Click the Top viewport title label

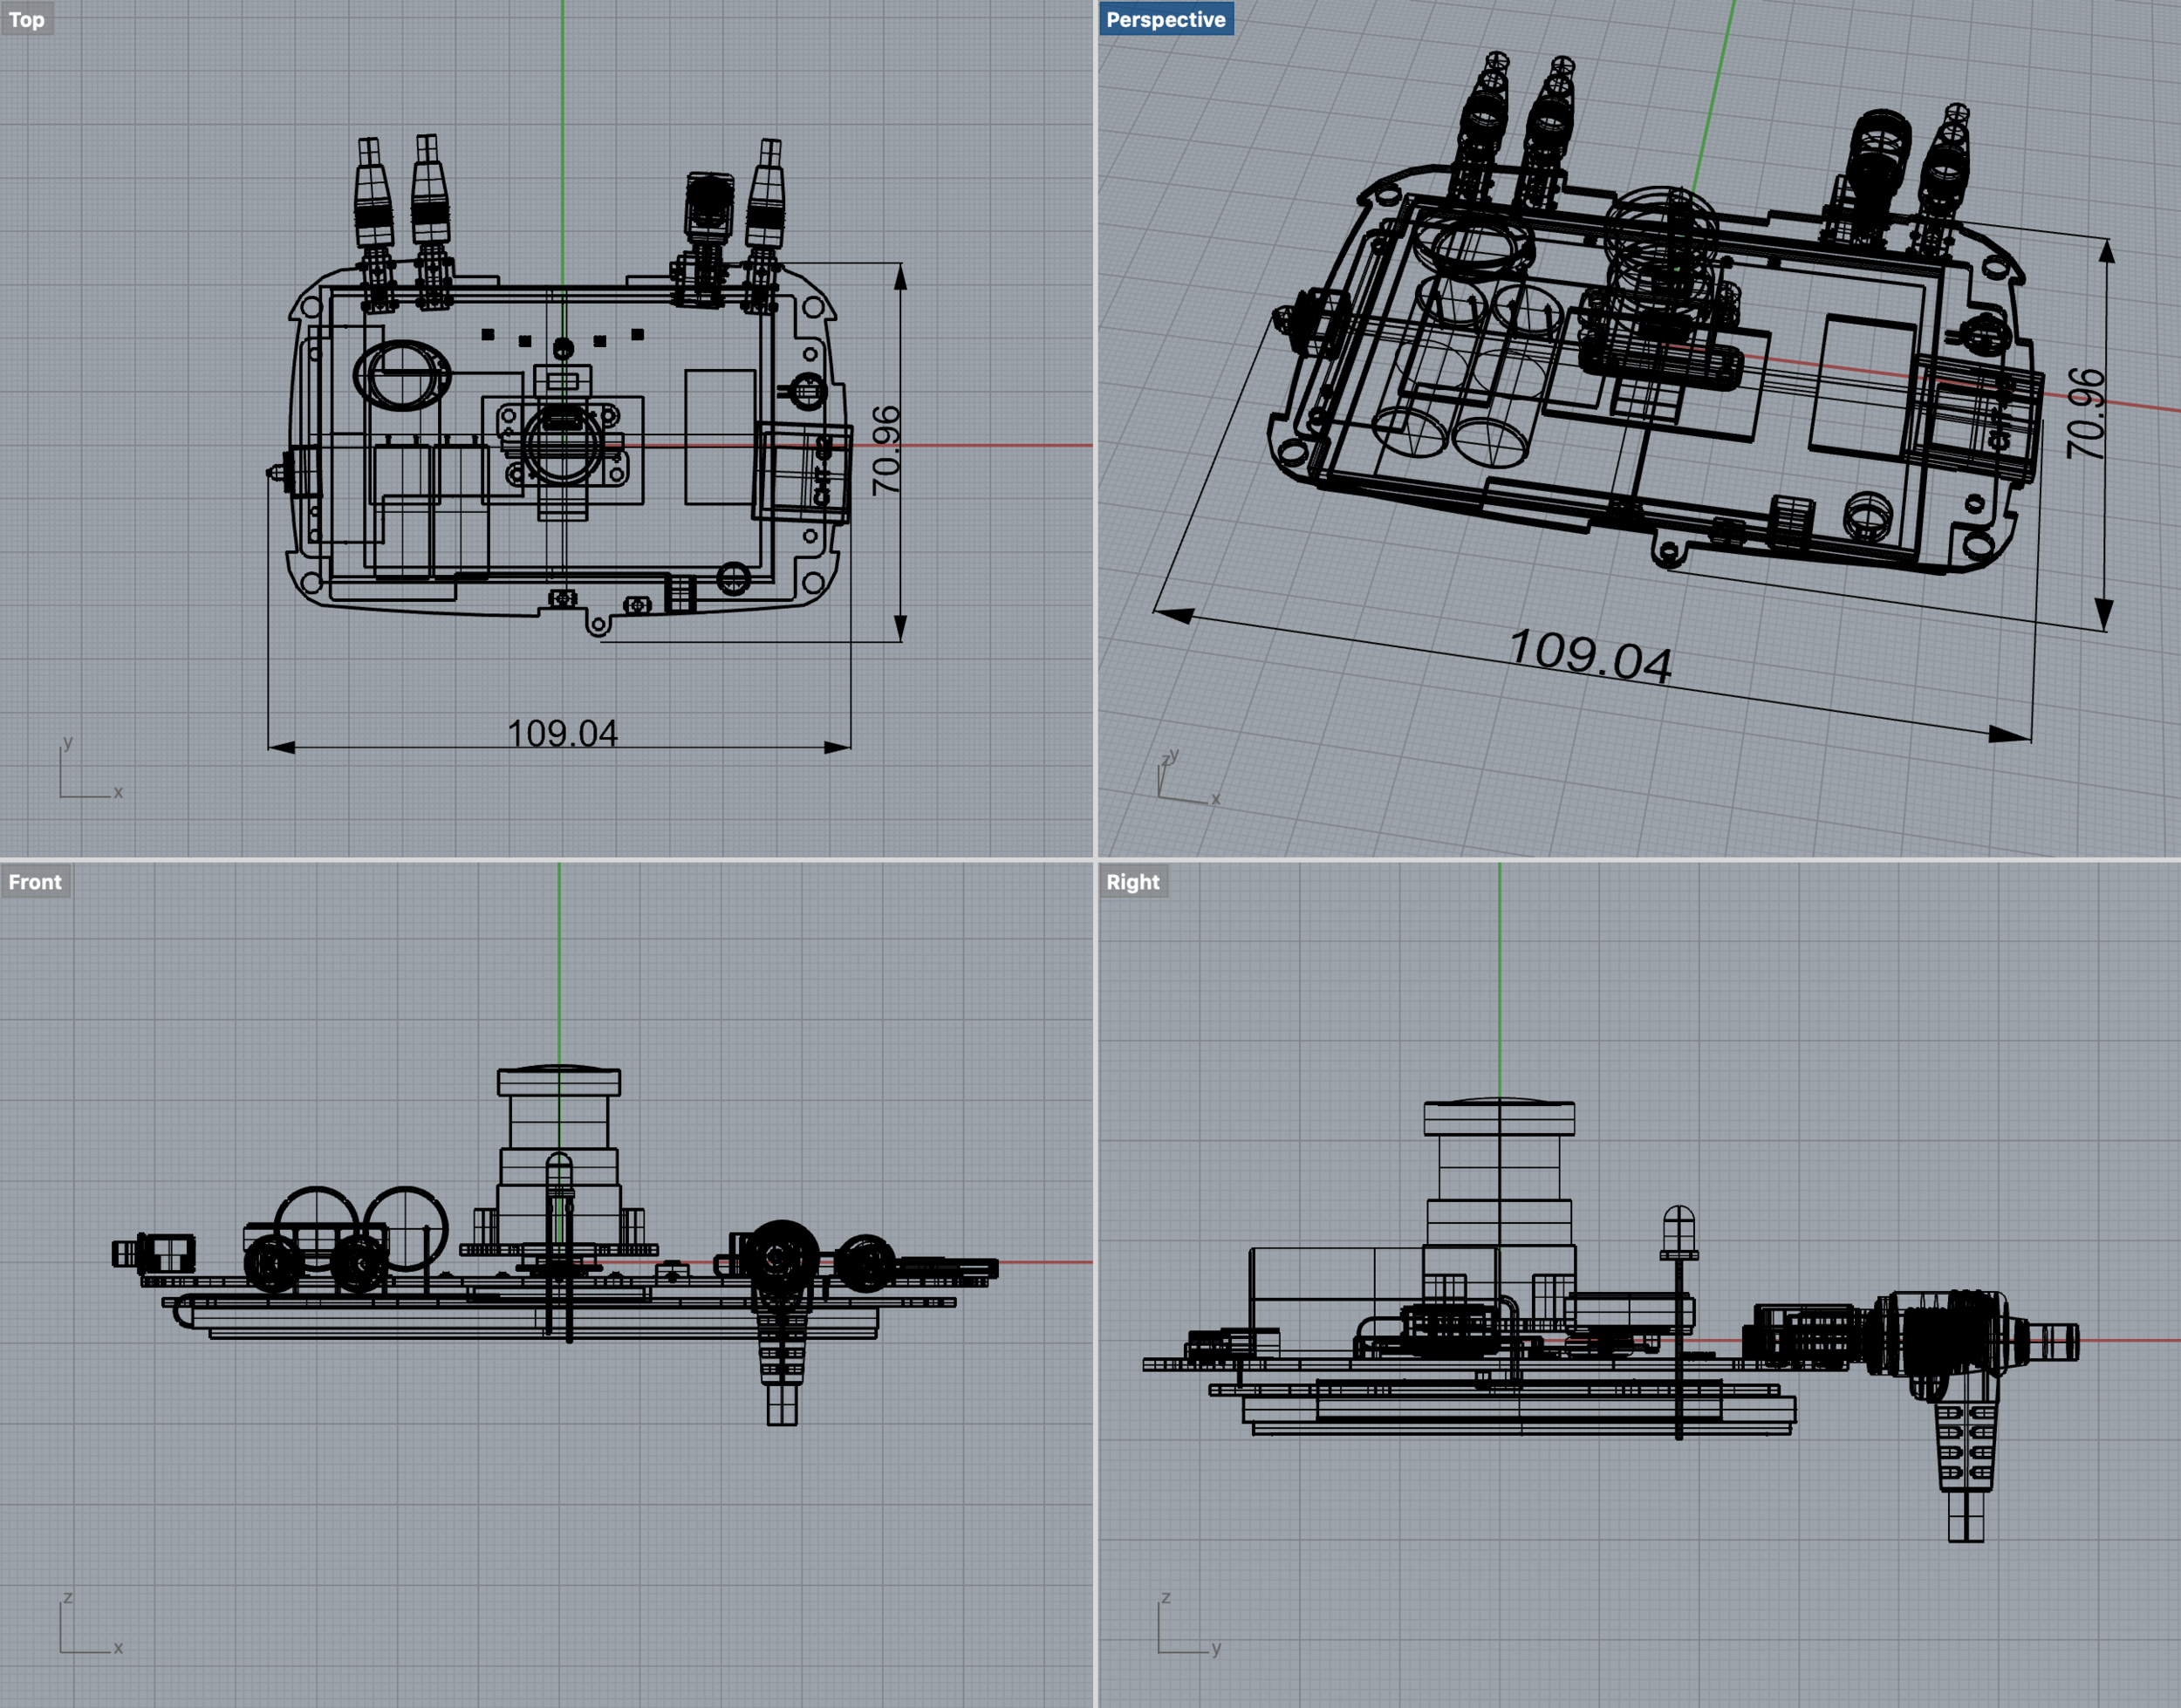click(26, 19)
